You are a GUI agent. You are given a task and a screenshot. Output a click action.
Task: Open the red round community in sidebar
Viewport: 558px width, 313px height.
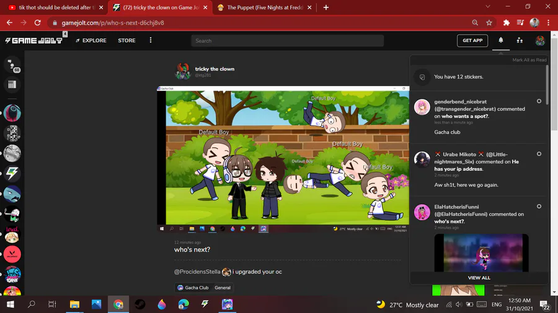(12, 254)
